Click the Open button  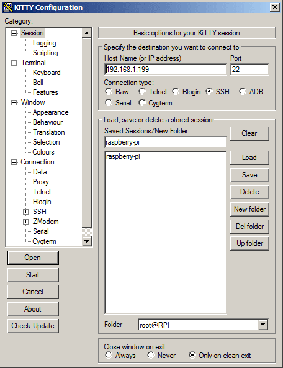[x=33, y=258]
